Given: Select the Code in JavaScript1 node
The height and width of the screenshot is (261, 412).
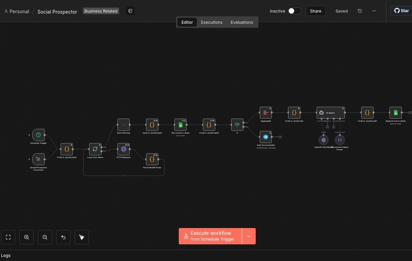Looking at the screenshot, I should click(367, 113).
